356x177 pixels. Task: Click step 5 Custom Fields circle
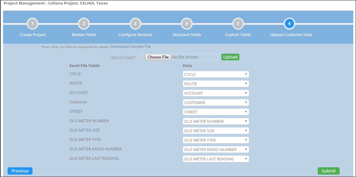coord(238,23)
